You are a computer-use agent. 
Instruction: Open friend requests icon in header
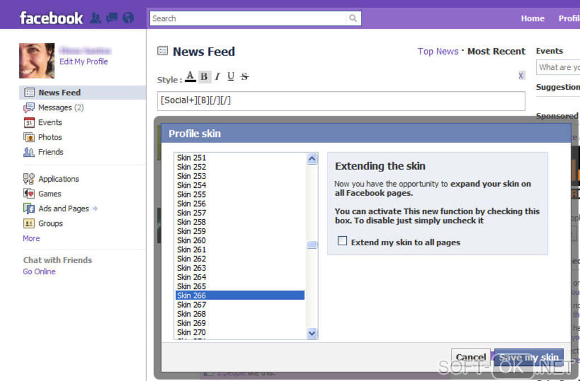(x=96, y=18)
